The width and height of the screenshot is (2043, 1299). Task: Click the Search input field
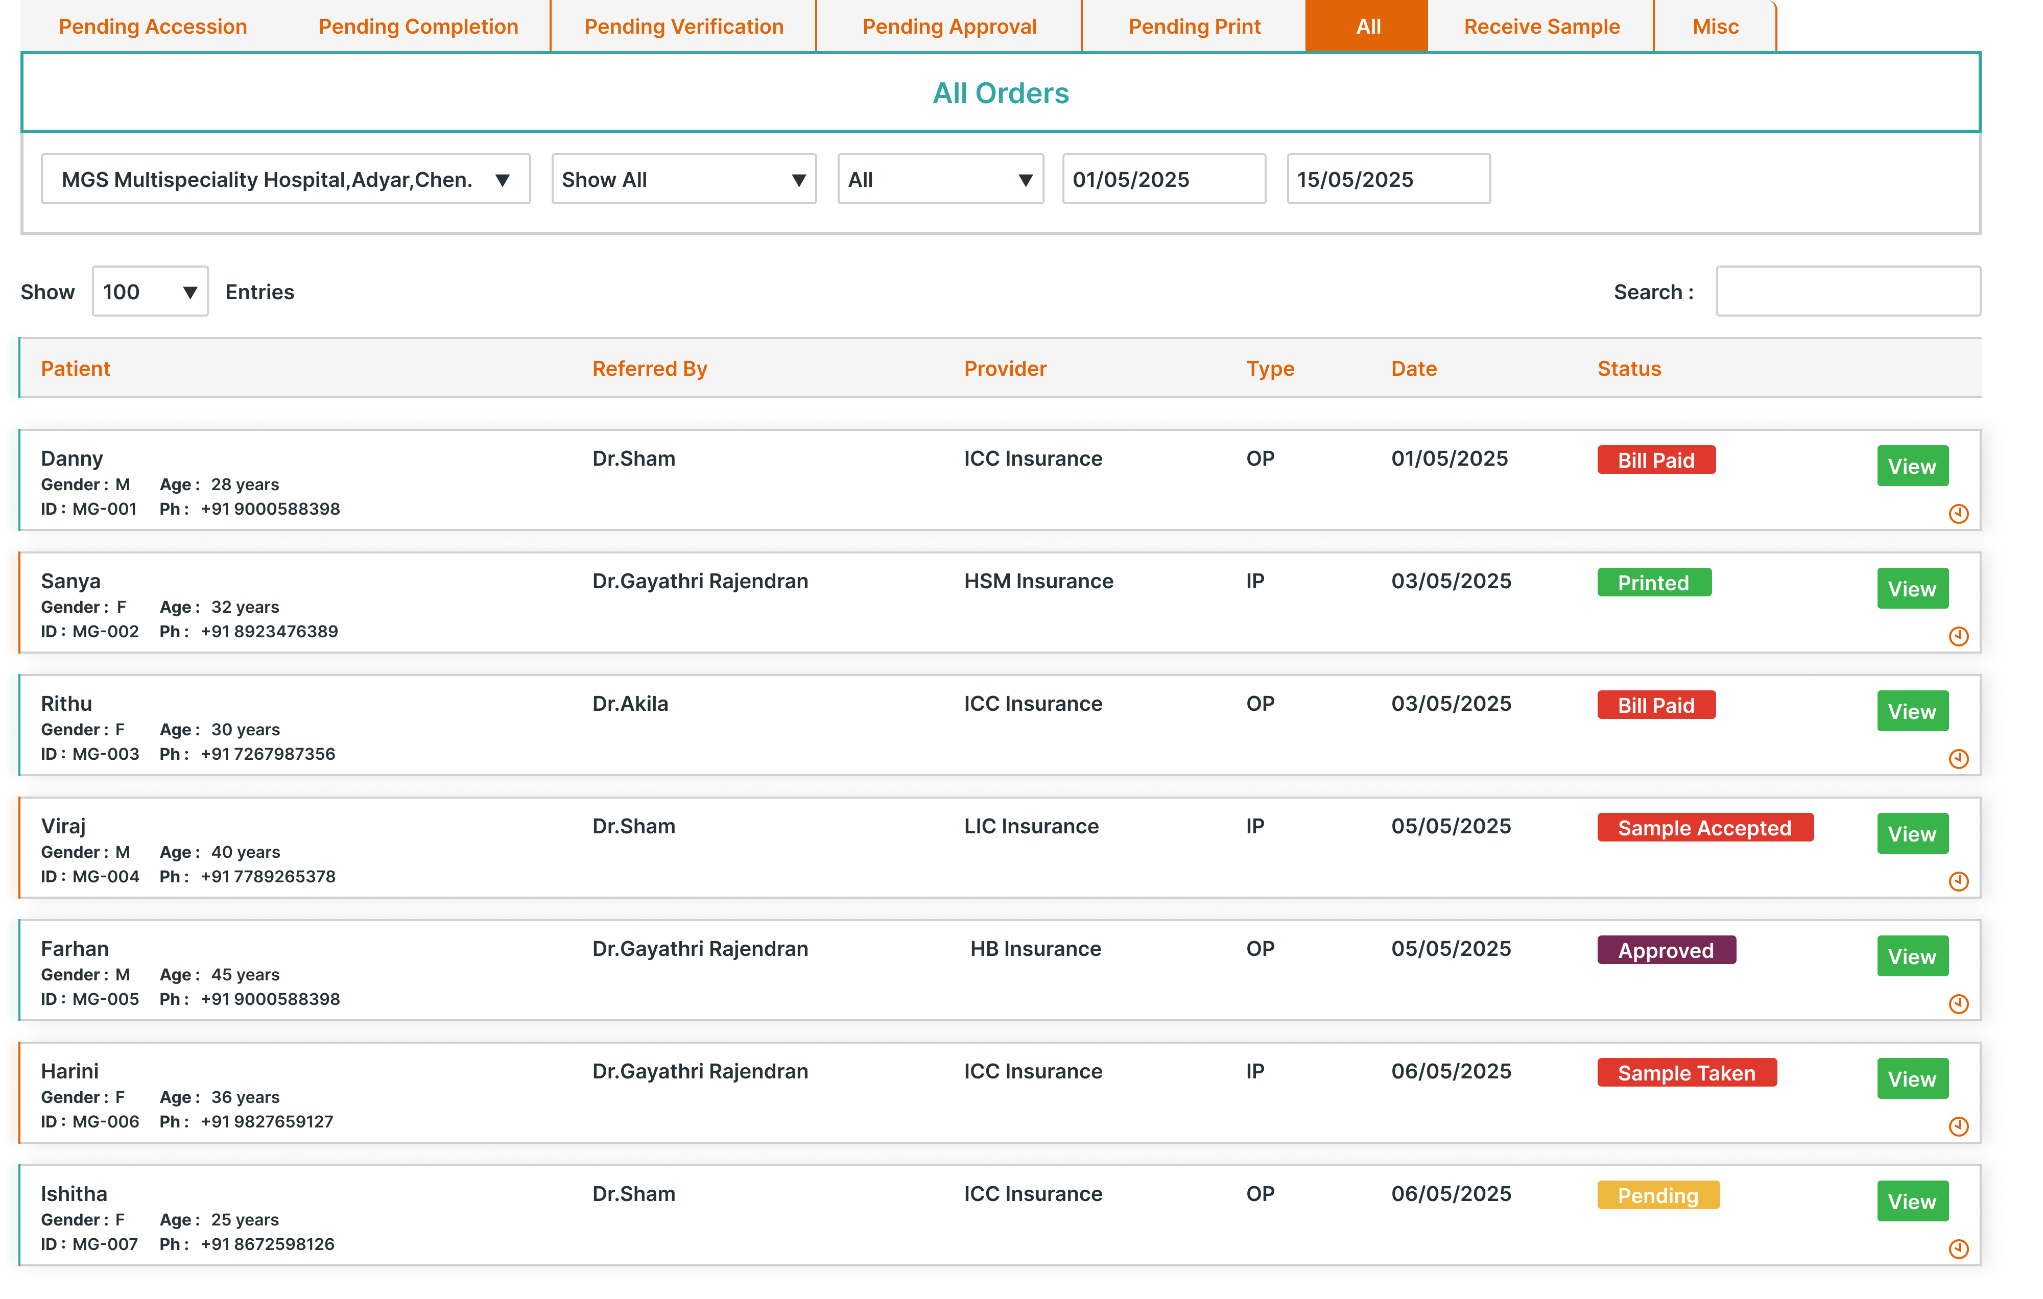click(1848, 292)
